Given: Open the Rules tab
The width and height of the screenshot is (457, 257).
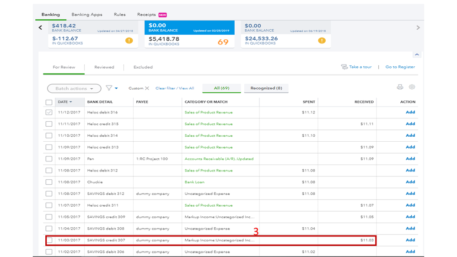Looking at the screenshot, I should (120, 14).
